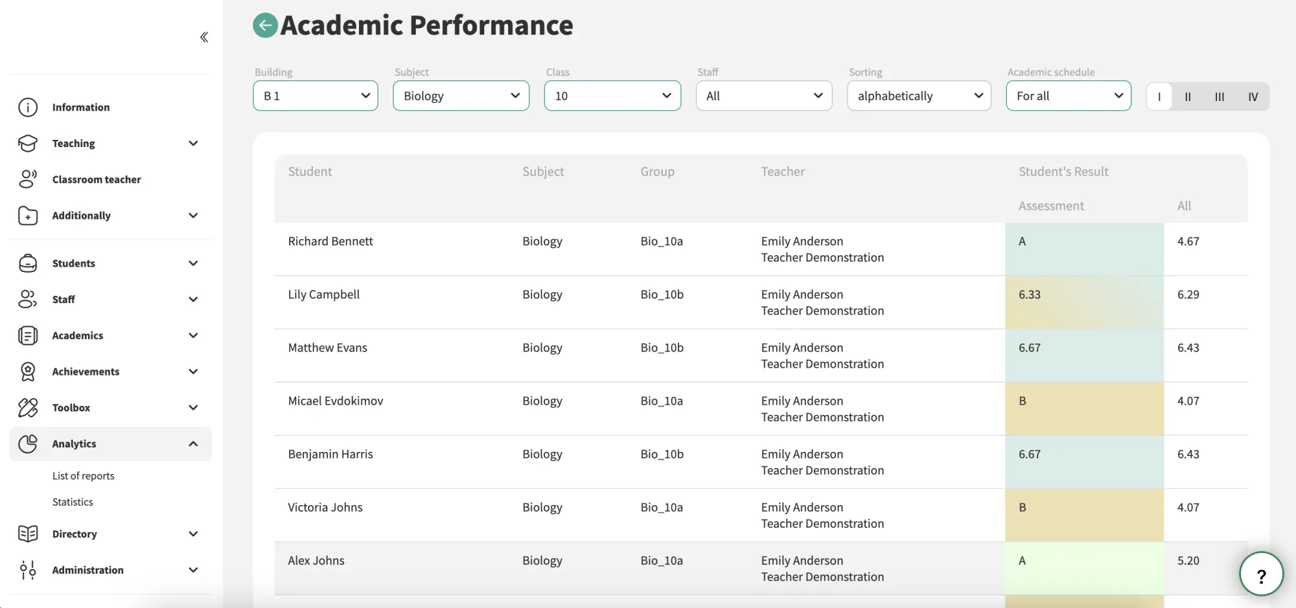Open Statistics under Analytics

click(73, 502)
